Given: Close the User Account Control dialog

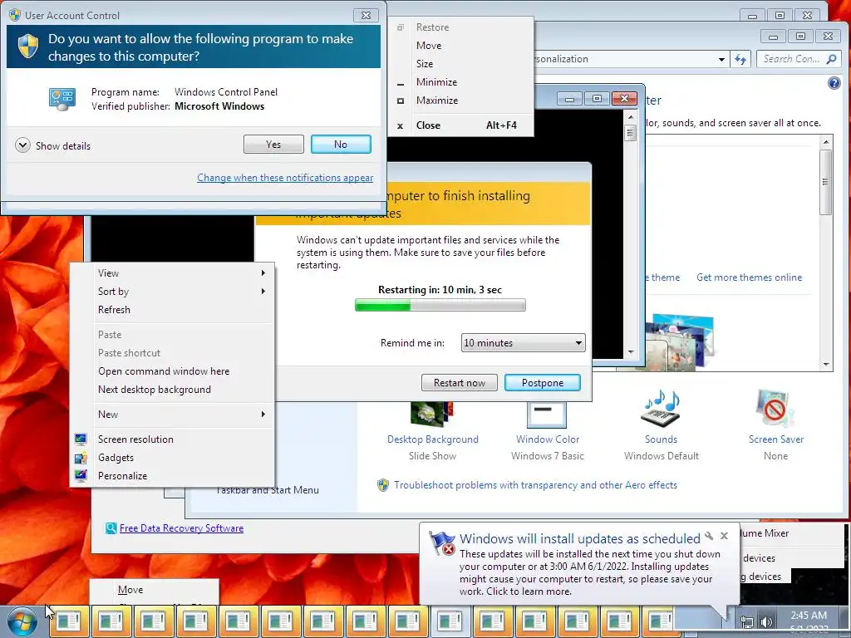Looking at the screenshot, I should (366, 15).
